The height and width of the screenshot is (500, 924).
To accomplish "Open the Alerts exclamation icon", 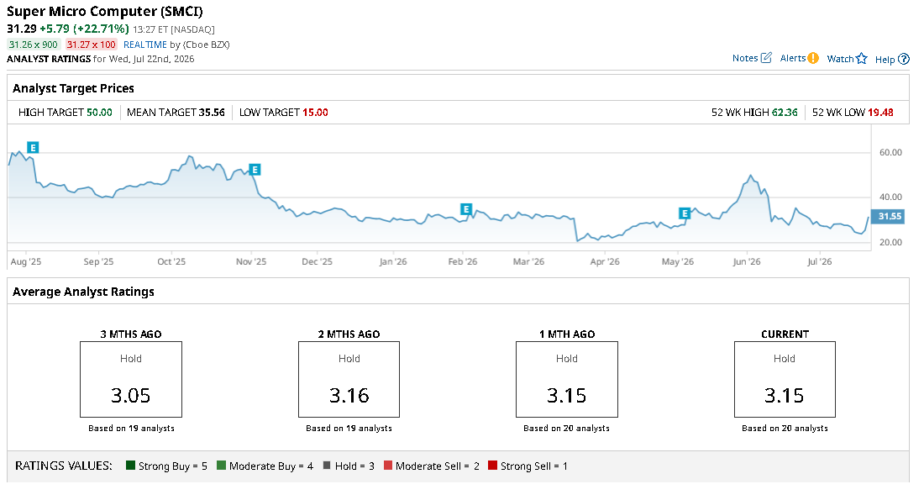I will (x=813, y=58).
